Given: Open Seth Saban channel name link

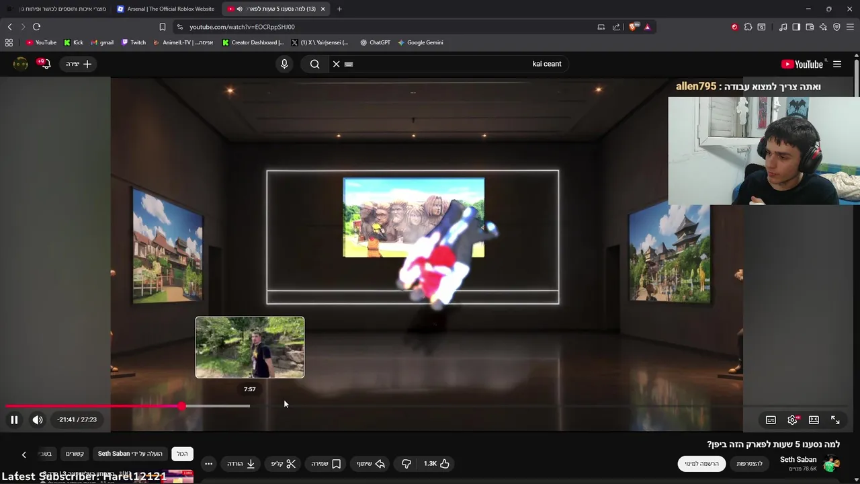Looking at the screenshot, I should click(x=798, y=460).
